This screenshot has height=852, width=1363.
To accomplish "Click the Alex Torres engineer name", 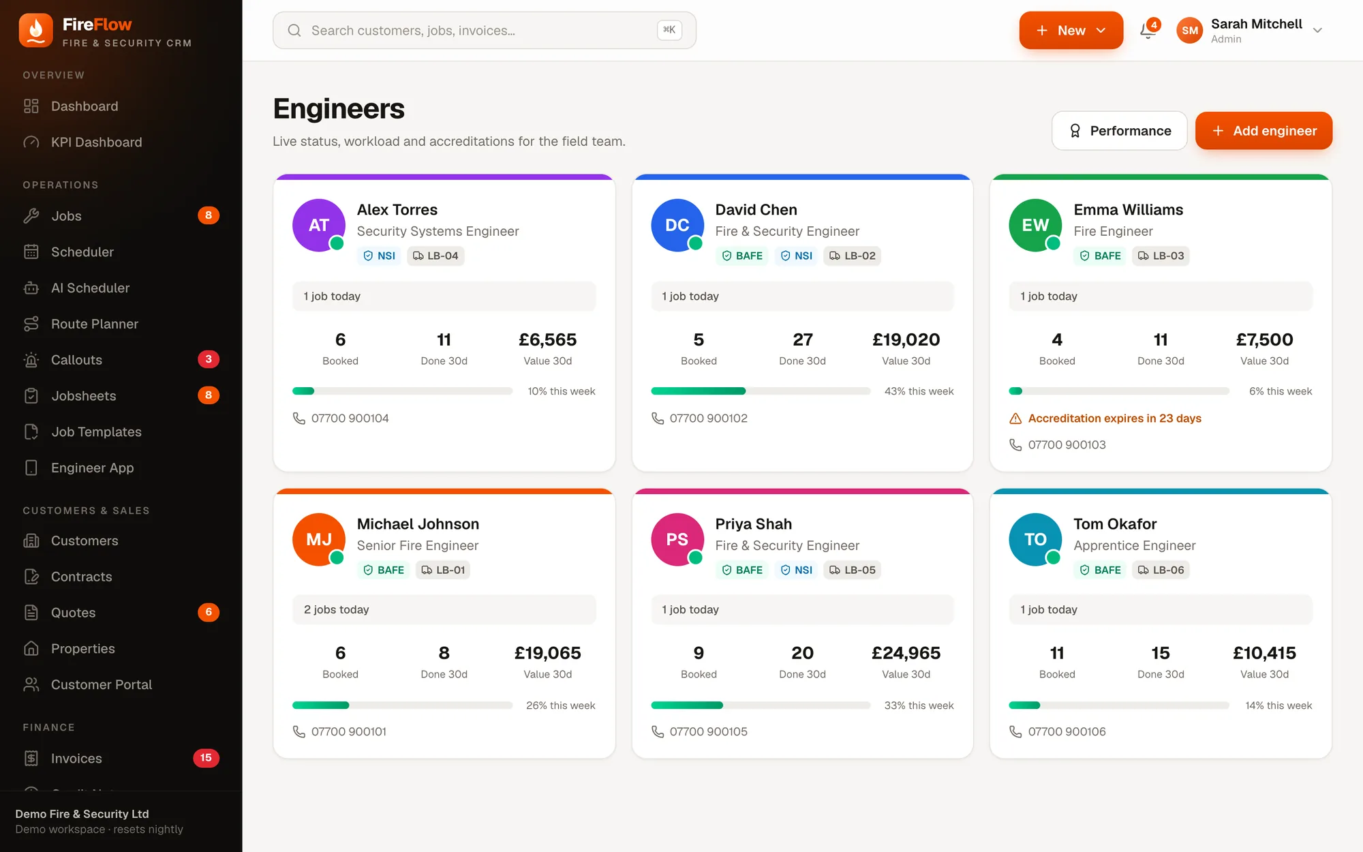I will [x=397, y=210].
